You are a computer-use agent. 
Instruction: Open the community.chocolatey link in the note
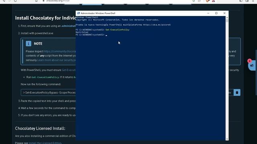[60, 51]
